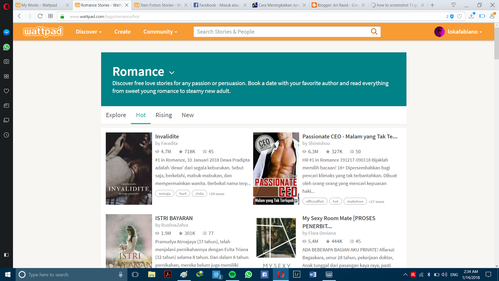This screenshot has width=499, height=281.
Task: Open downloads icon in toolbar
Action: point(472,16)
